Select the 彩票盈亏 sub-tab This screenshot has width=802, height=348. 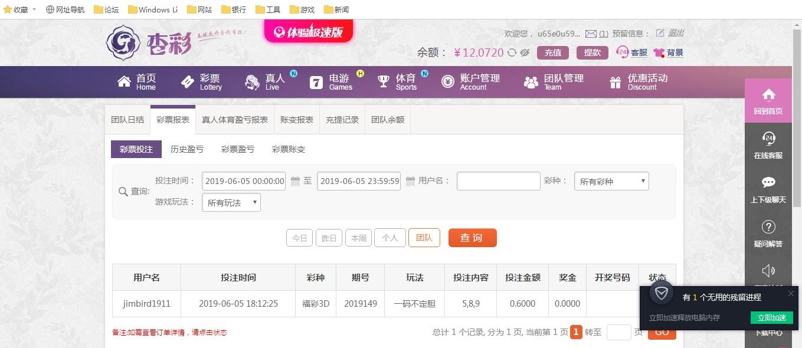[238, 149]
